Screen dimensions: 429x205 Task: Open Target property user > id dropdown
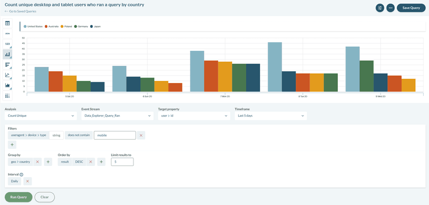coord(194,116)
